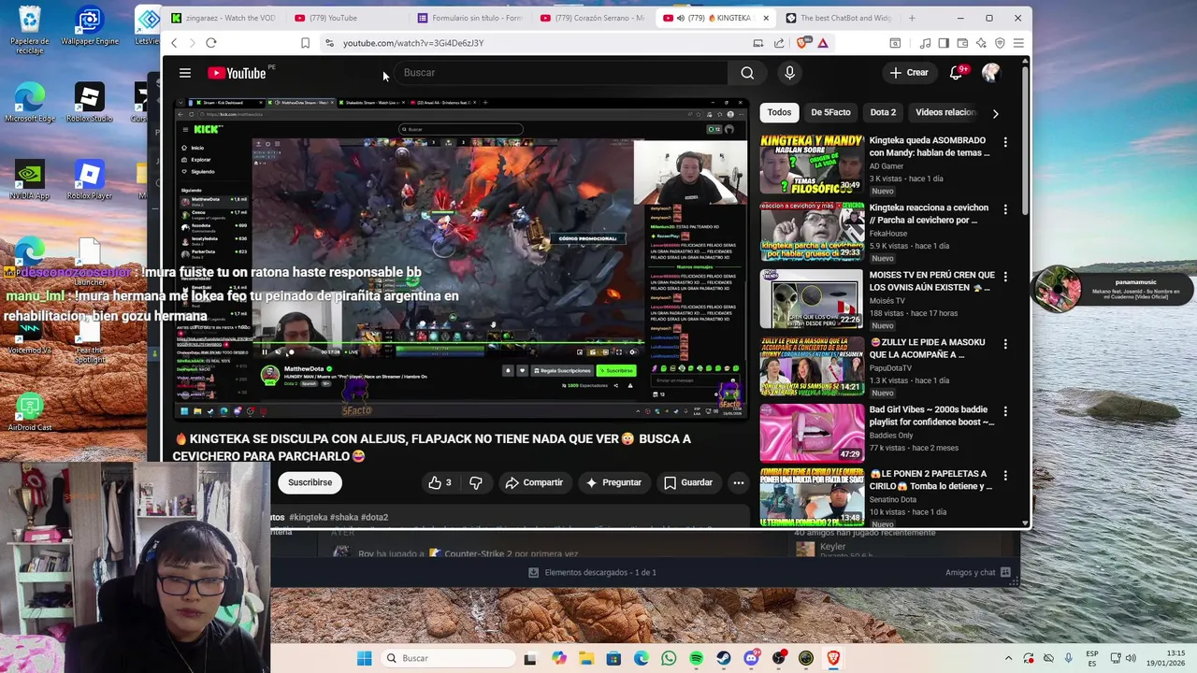Go back in browser history
This screenshot has width=1197, height=673.
[174, 43]
